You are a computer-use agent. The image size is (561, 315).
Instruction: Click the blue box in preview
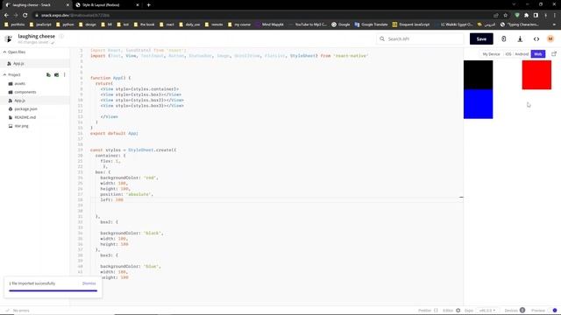[x=478, y=104]
